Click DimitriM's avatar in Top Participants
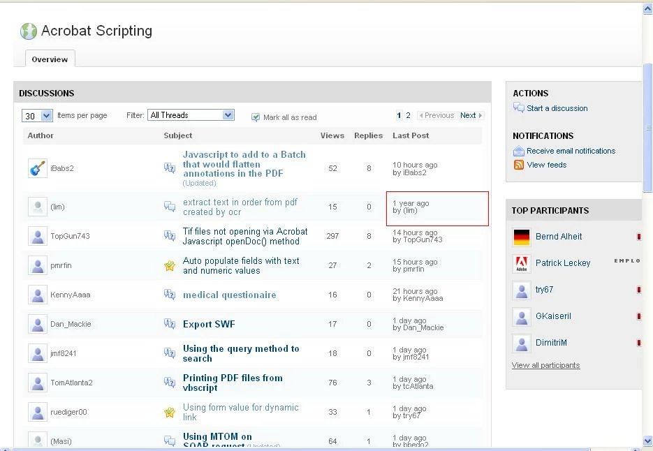653x451 pixels. [522, 343]
